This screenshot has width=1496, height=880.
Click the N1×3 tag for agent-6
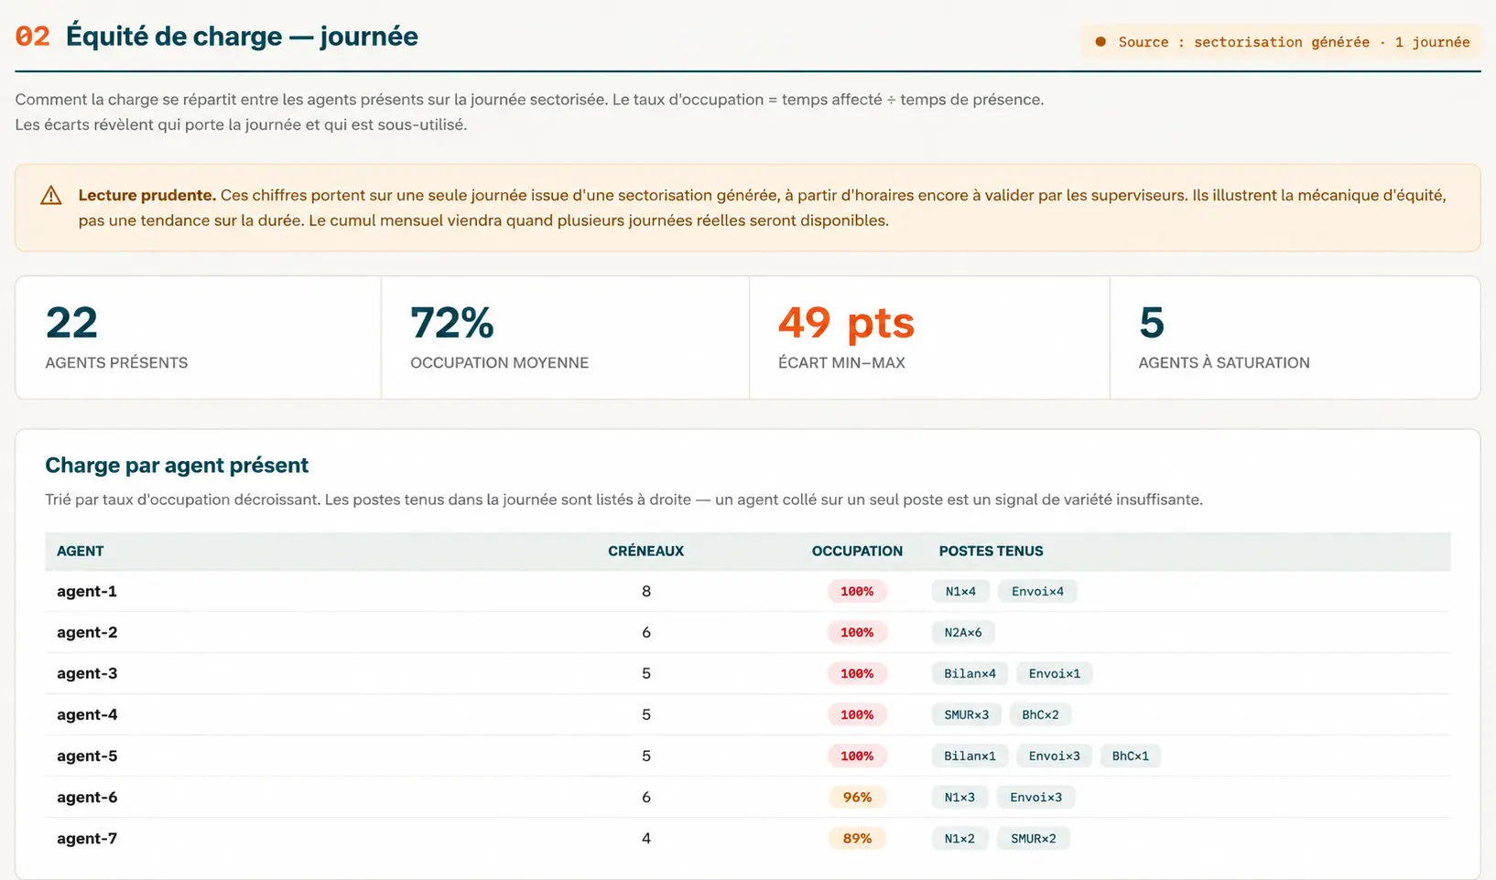click(959, 797)
